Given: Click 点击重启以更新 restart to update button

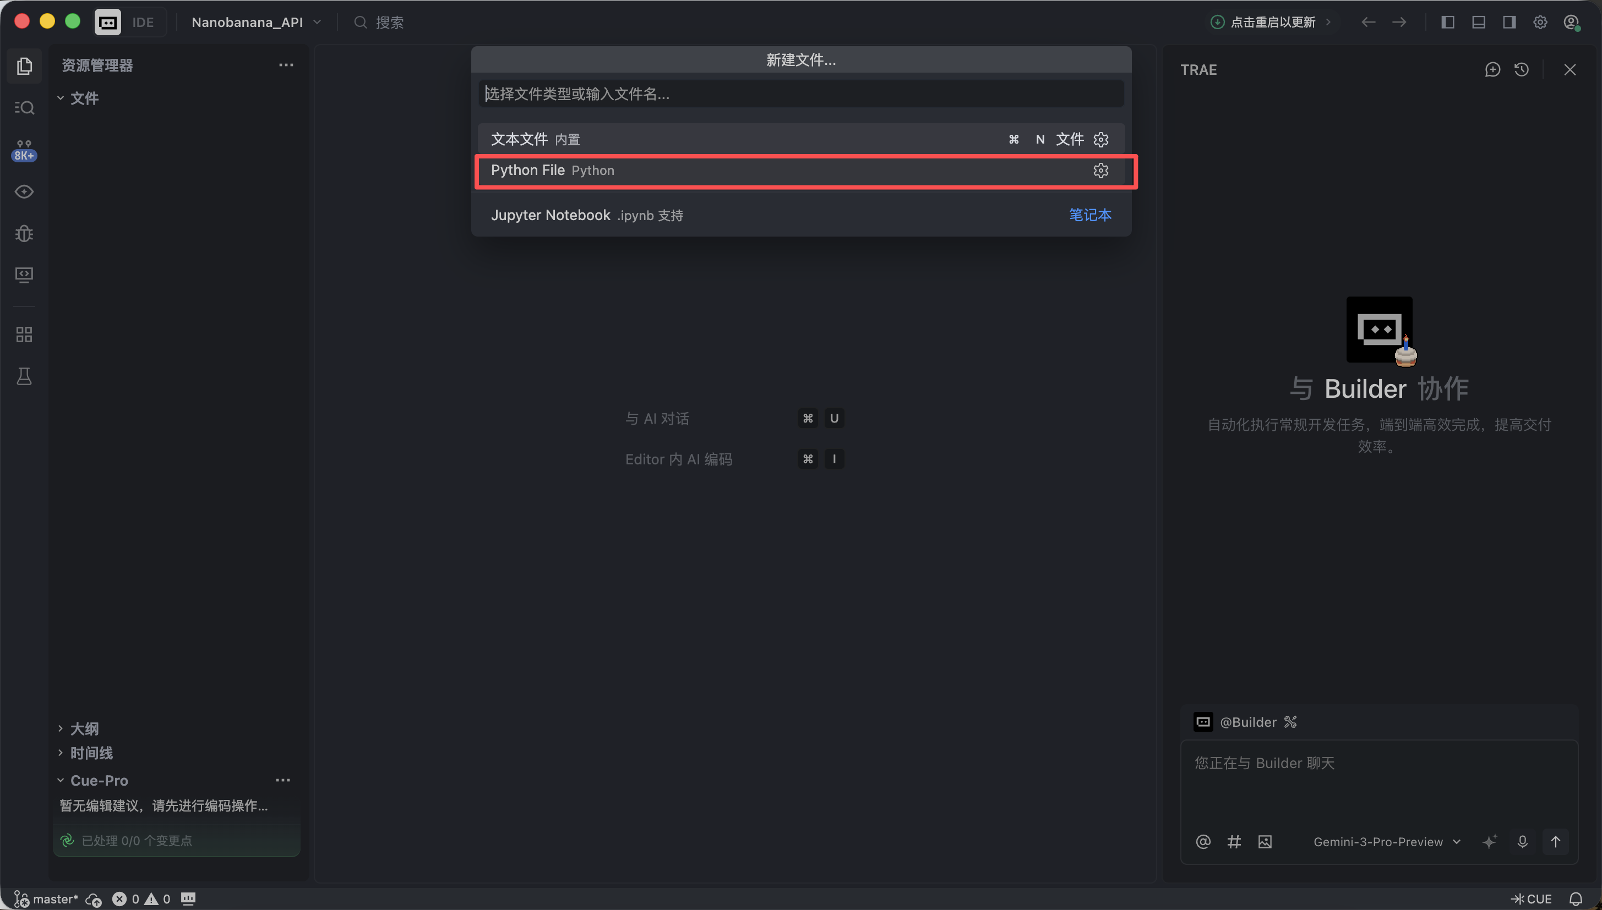Looking at the screenshot, I should coord(1272,23).
